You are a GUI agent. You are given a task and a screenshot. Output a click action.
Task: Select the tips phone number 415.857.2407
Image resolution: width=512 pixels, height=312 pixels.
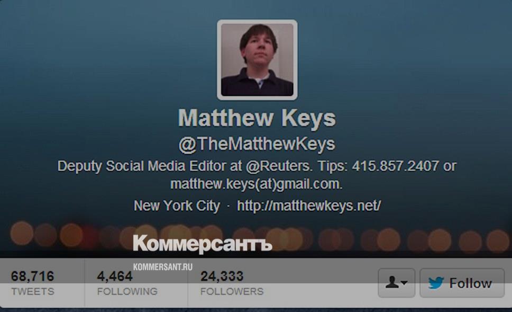(395, 166)
